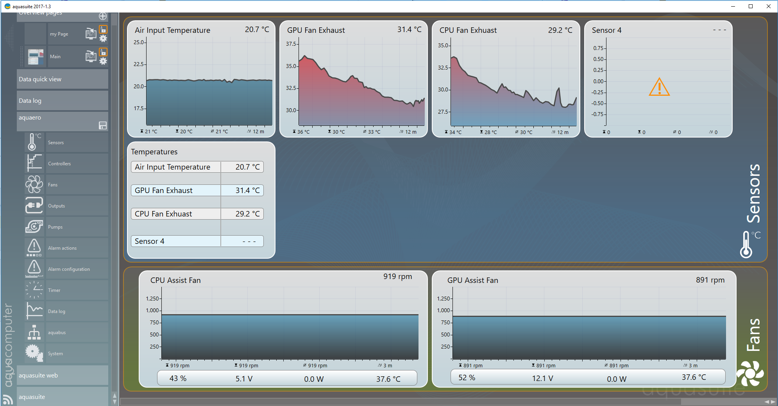
Task: Open the Outputs page
Action: coord(77,206)
